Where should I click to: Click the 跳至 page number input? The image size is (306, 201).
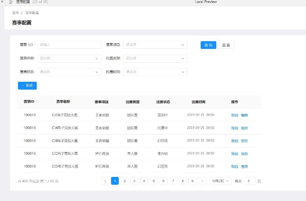(250, 181)
